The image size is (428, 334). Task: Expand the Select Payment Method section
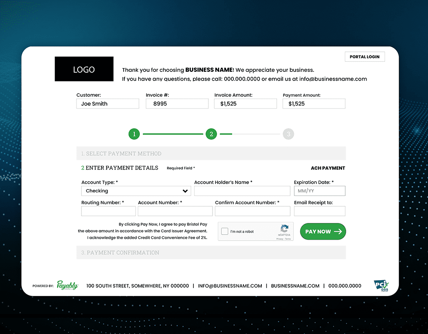point(211,154)
